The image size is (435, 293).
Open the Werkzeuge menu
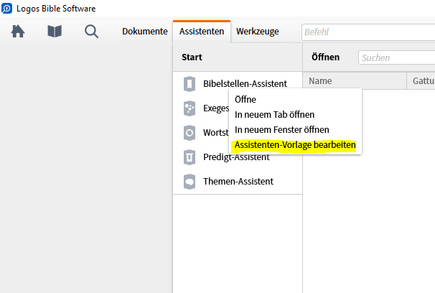click(258, 32)
